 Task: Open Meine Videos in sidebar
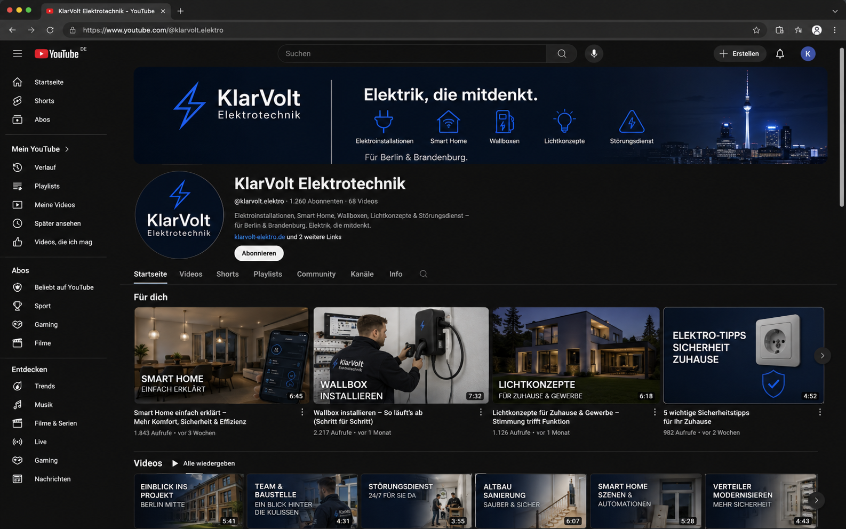53,205
